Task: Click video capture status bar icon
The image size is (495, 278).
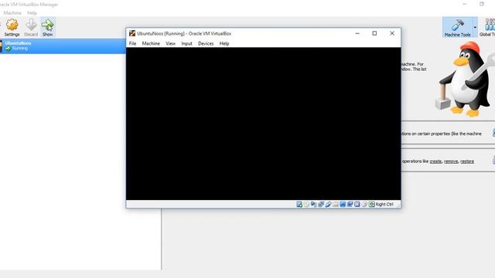Action: [350, 204]
